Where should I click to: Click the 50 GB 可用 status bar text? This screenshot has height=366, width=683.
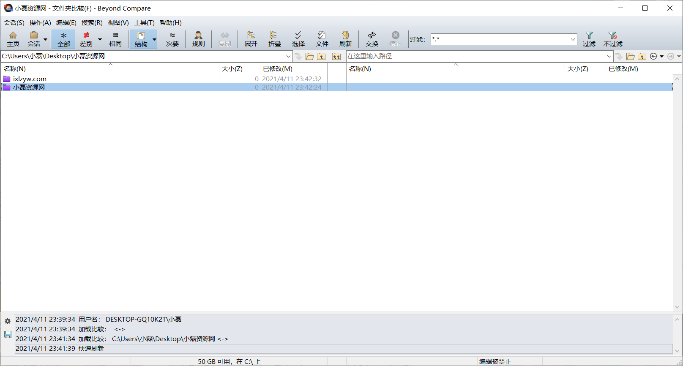click(229, 362)
